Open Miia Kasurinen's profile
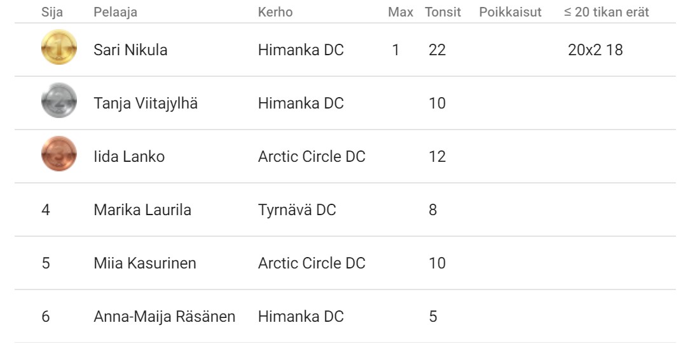Viewport: 681px width, 344px height. 145,263
